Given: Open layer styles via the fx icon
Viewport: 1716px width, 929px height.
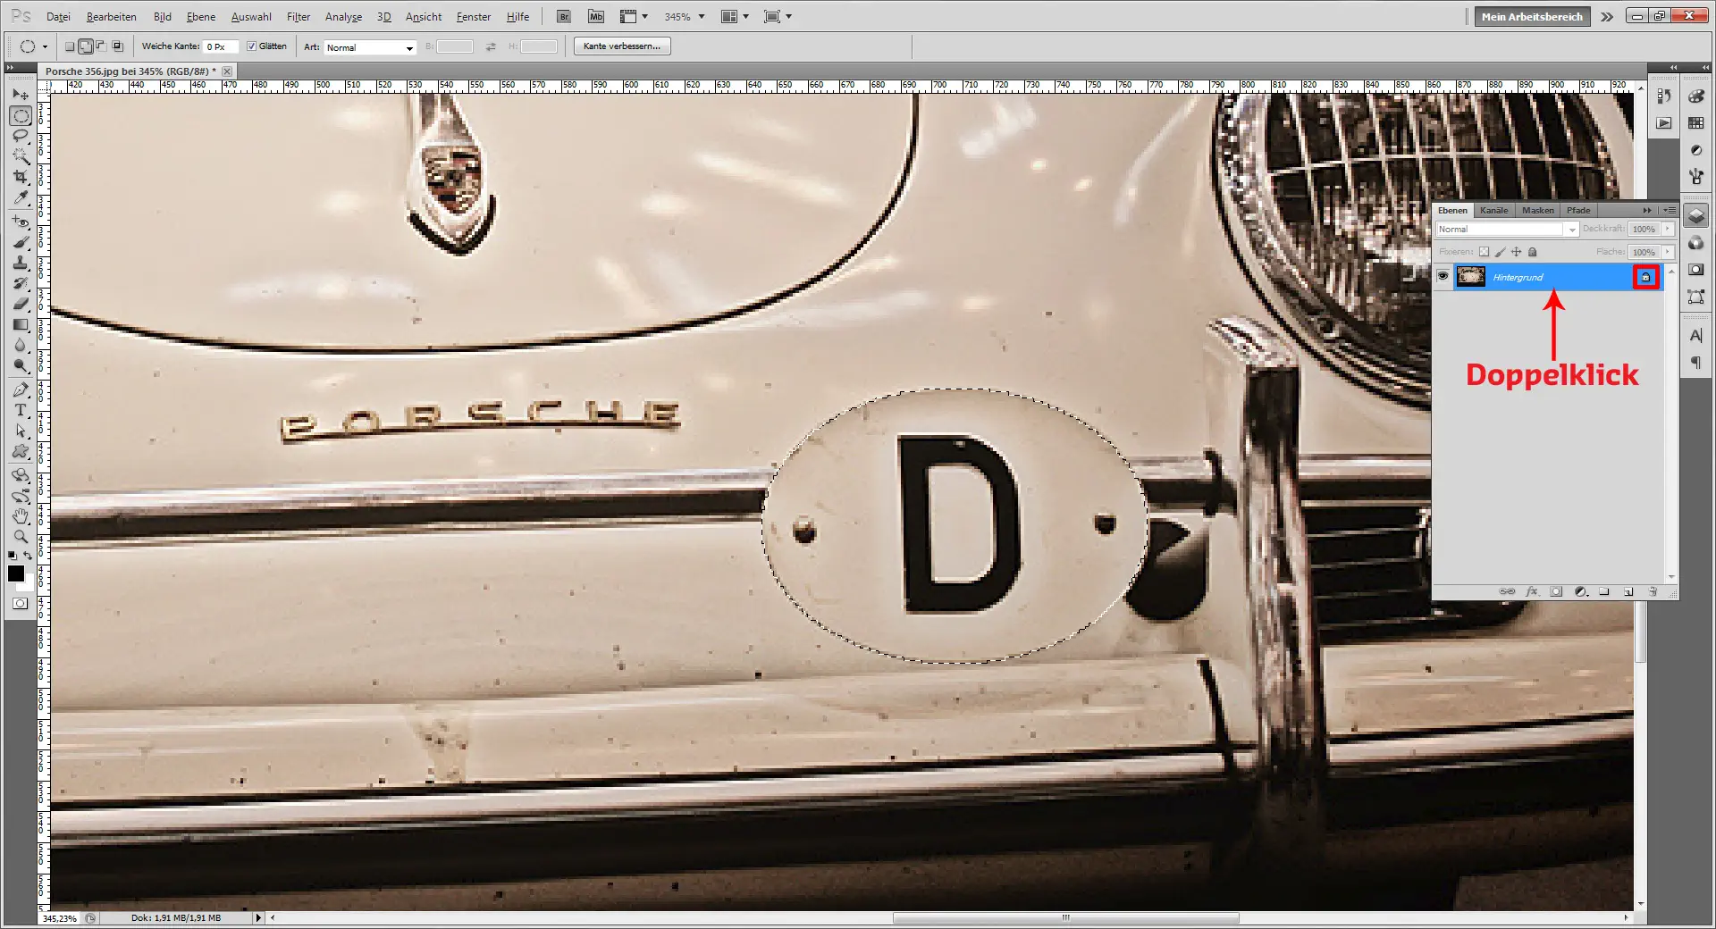Looking at the screenshot, I should pyautogui.click(x=1532, y=591).
